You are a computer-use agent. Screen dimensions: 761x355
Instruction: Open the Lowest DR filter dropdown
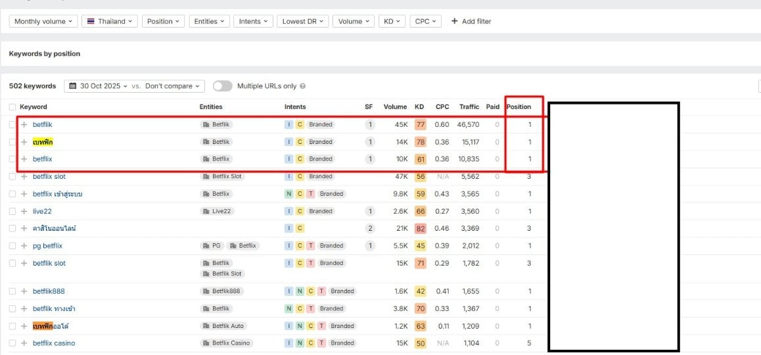303,21
